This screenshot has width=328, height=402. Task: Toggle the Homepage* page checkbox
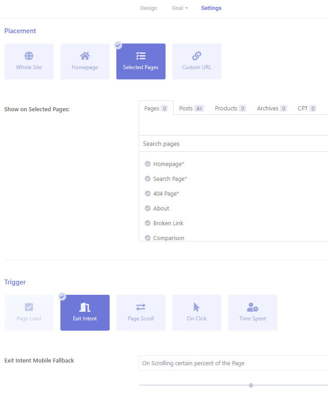click(x=148, y=164)
